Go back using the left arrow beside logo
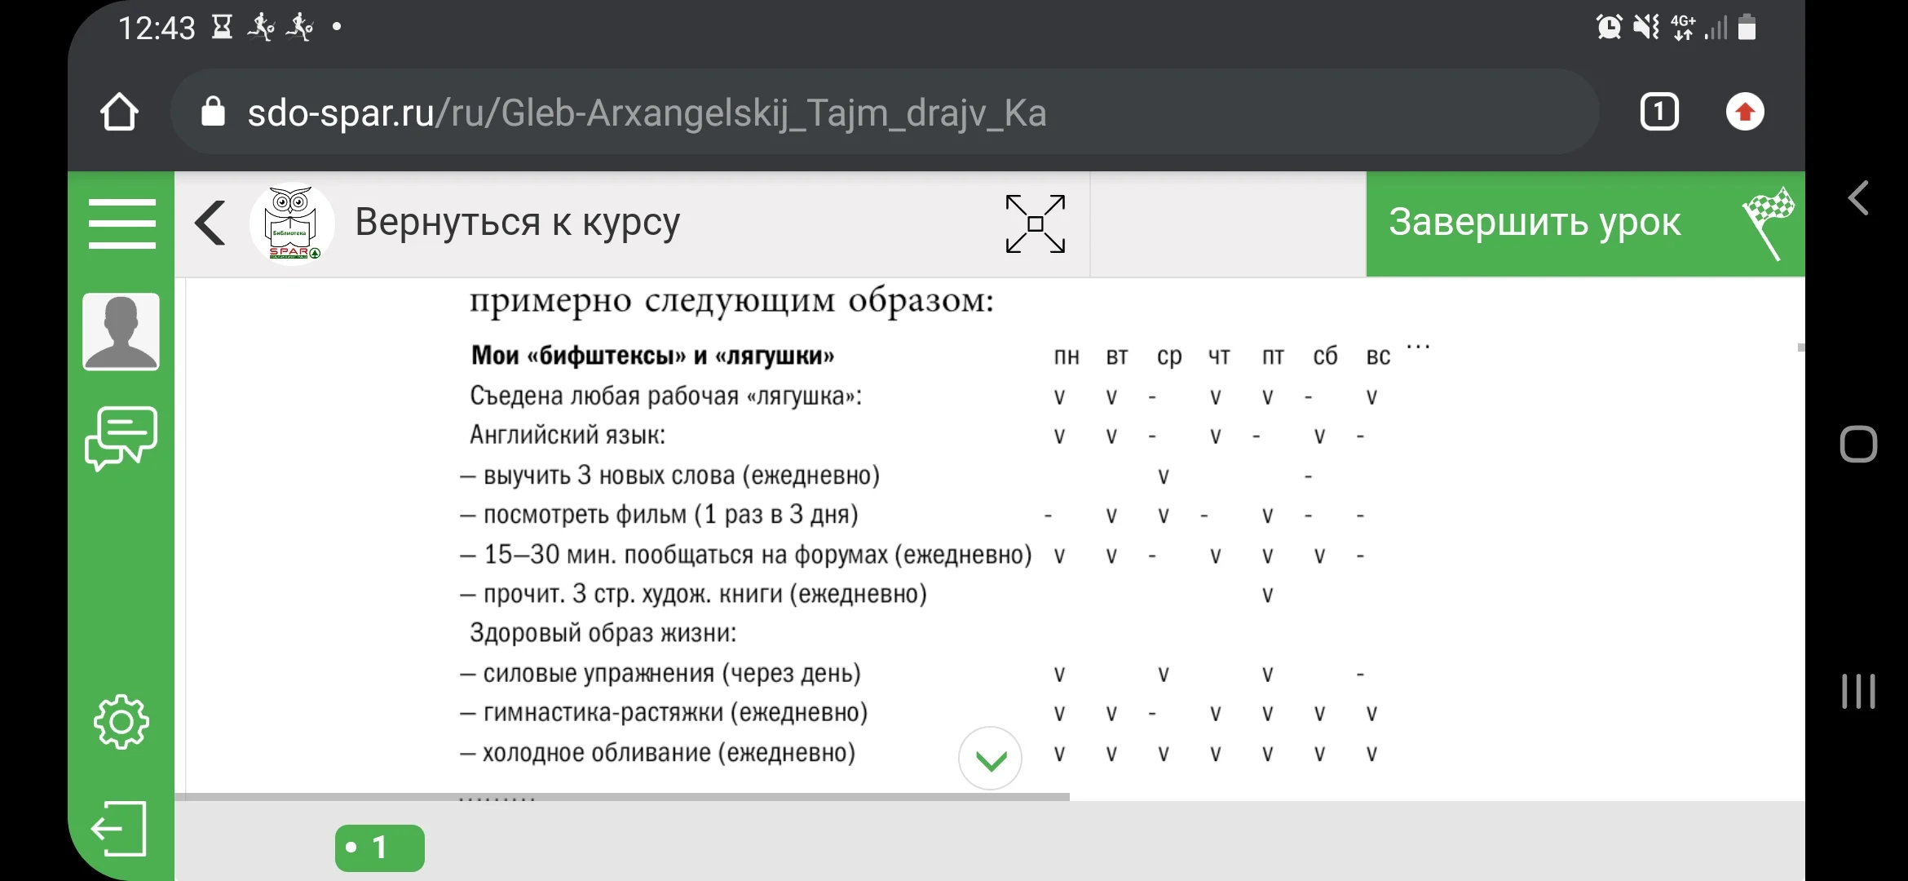The height and width of the screenshot is (881, 1908). pyautogui.click(x=210, y=223)
